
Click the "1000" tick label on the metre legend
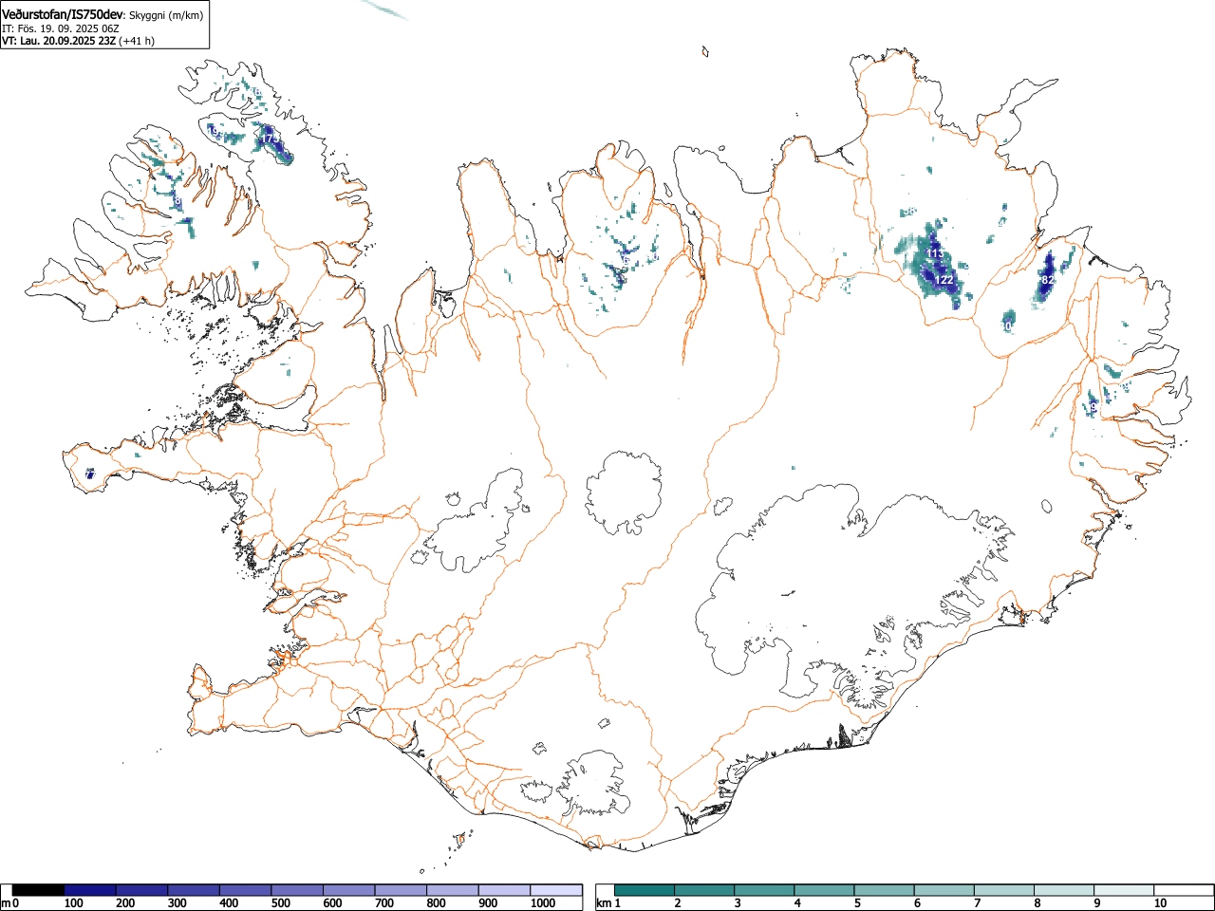tap(543, 903)
